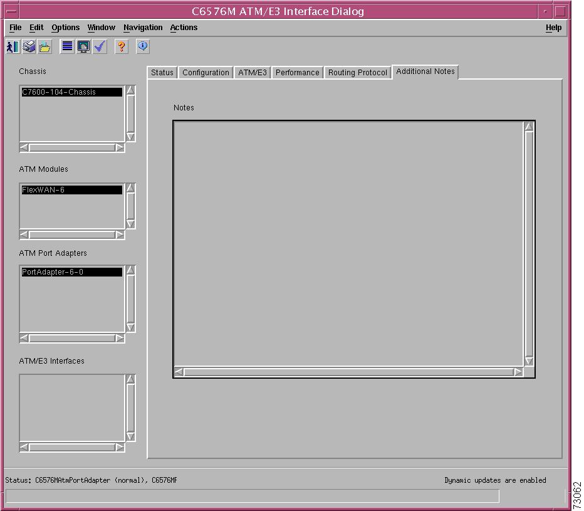
Task: Click ATM Port Adapters left scroll arrow
Action: (x=24, y=339)
